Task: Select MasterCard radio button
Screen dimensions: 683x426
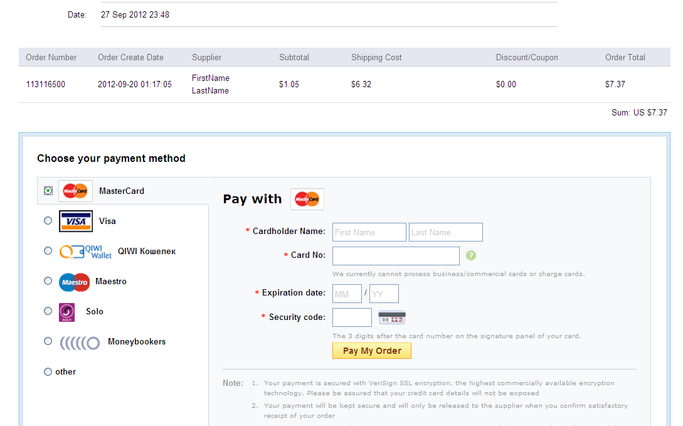Action: coord(48,191)
